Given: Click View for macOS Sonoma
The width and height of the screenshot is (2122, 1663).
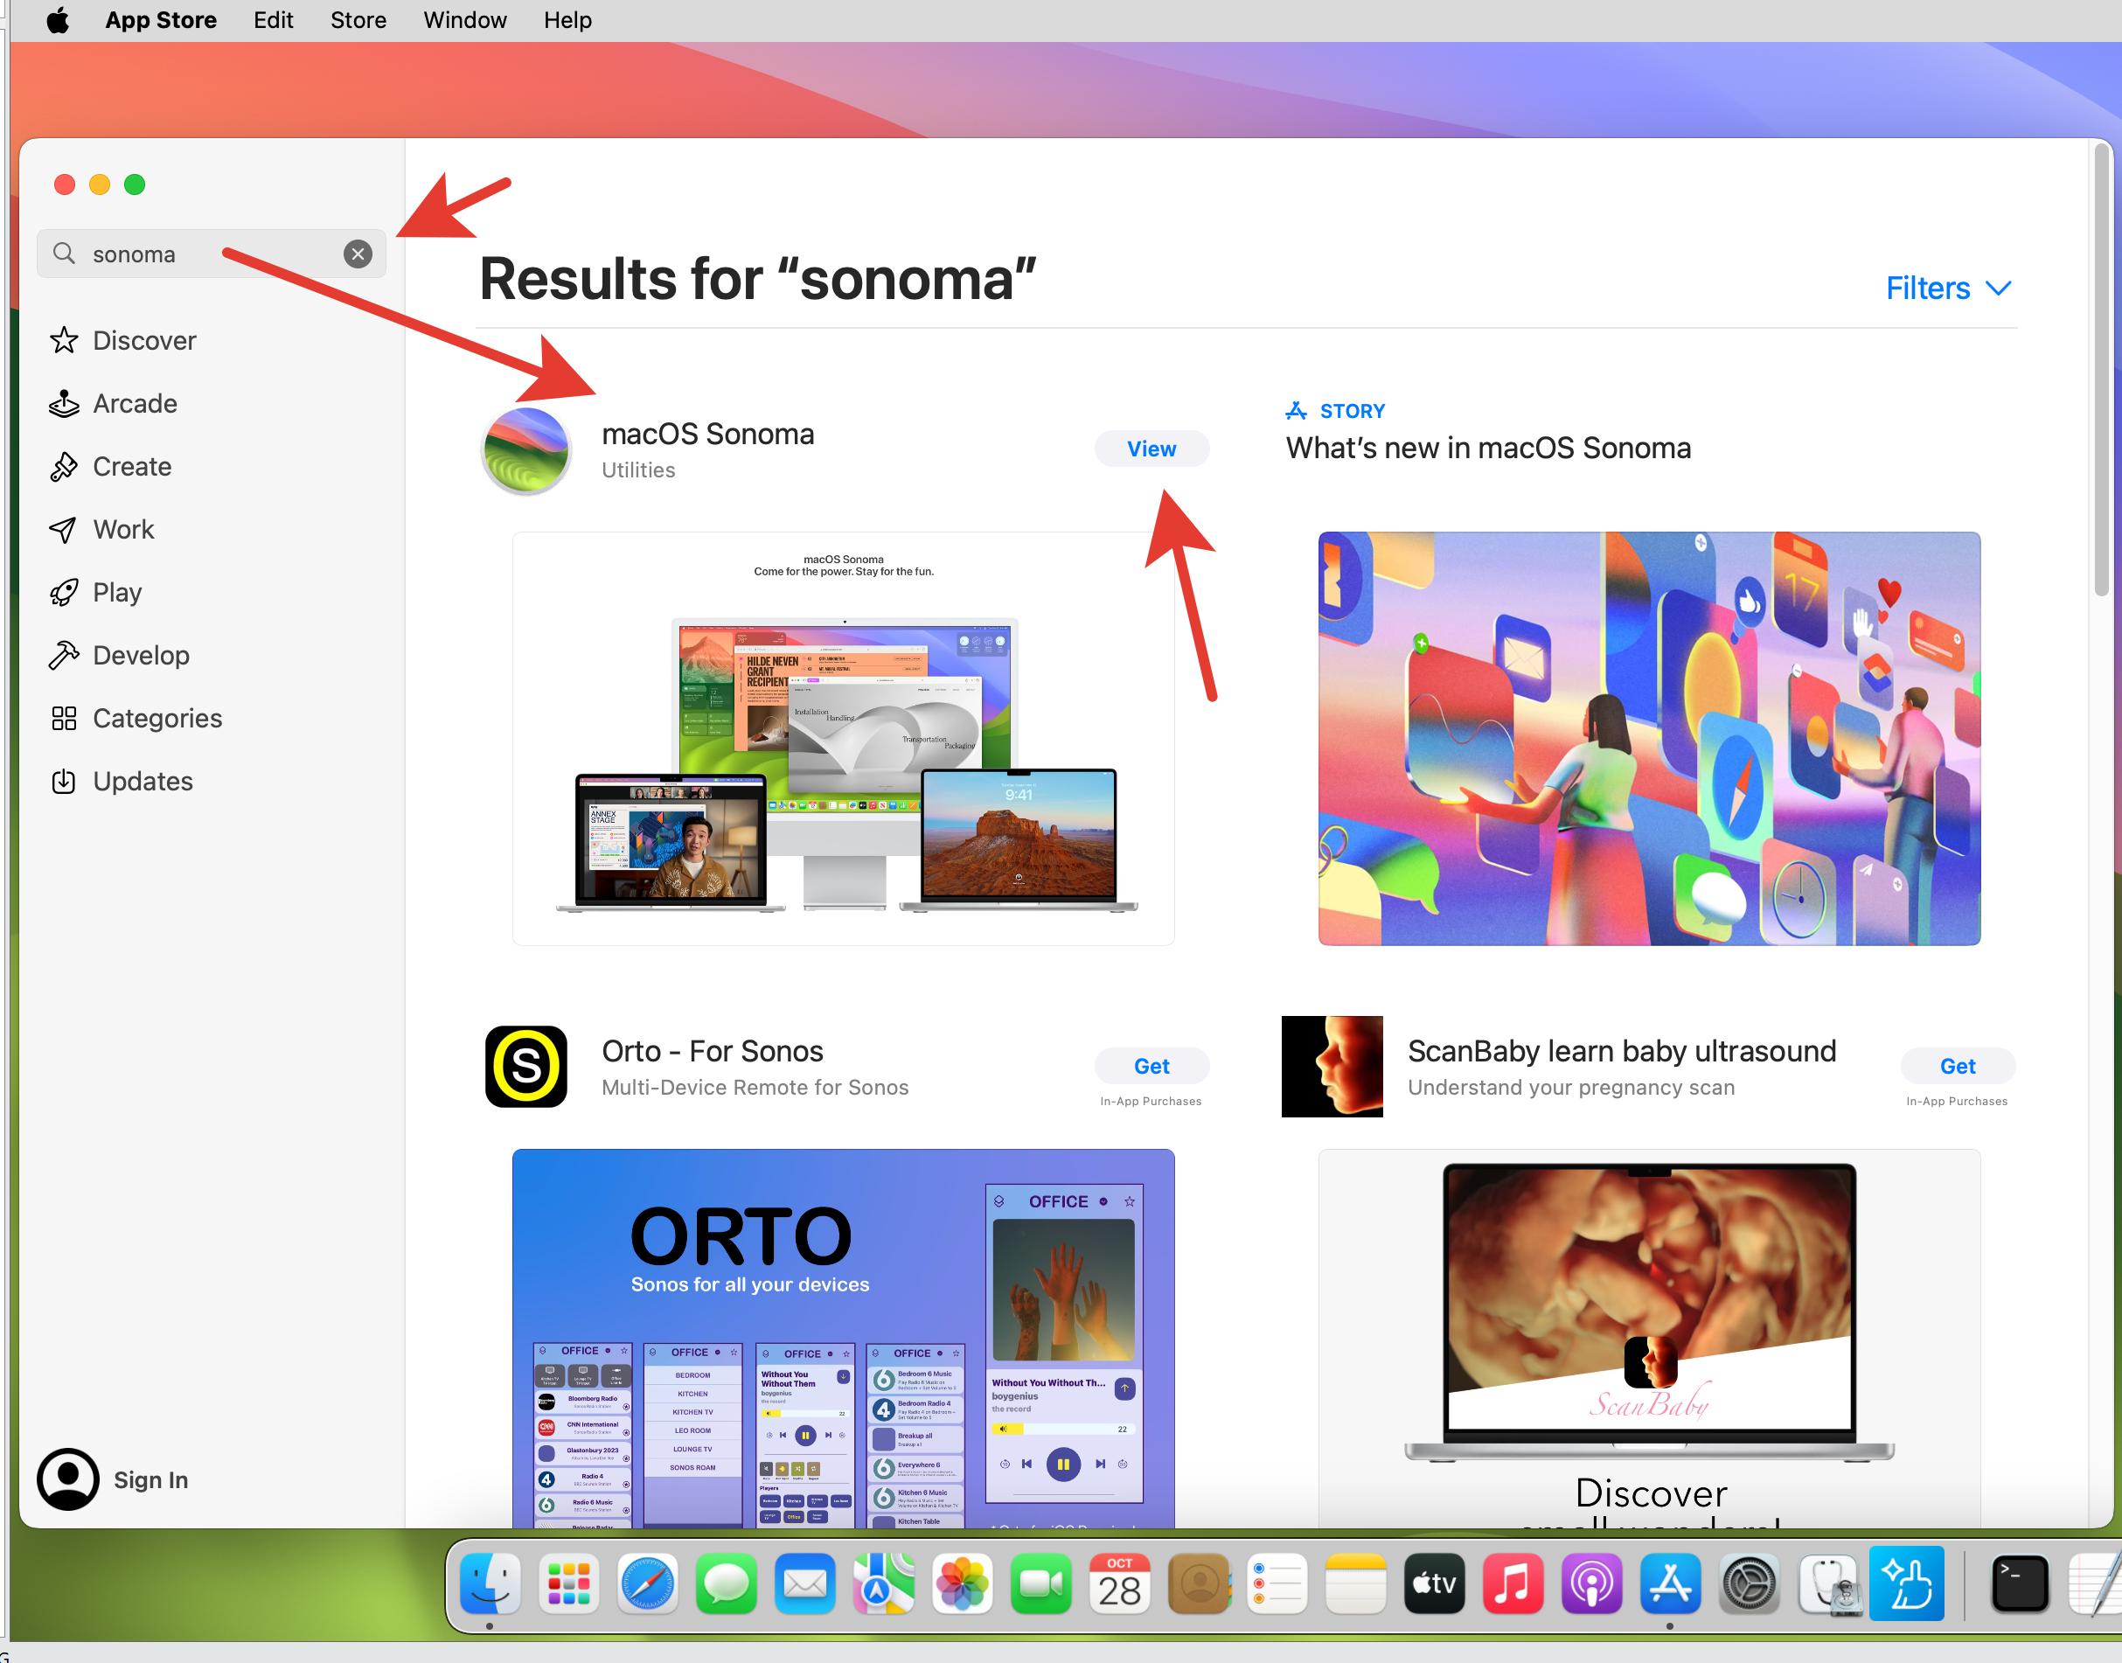Looking at the screenshot, I should [x=1151, y=449].
